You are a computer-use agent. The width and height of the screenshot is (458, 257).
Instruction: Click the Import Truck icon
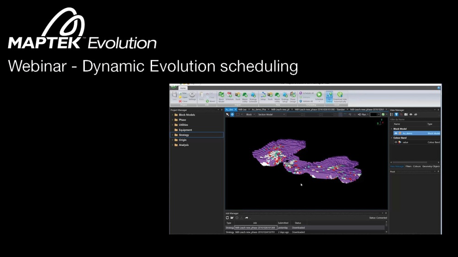[238, 96]
